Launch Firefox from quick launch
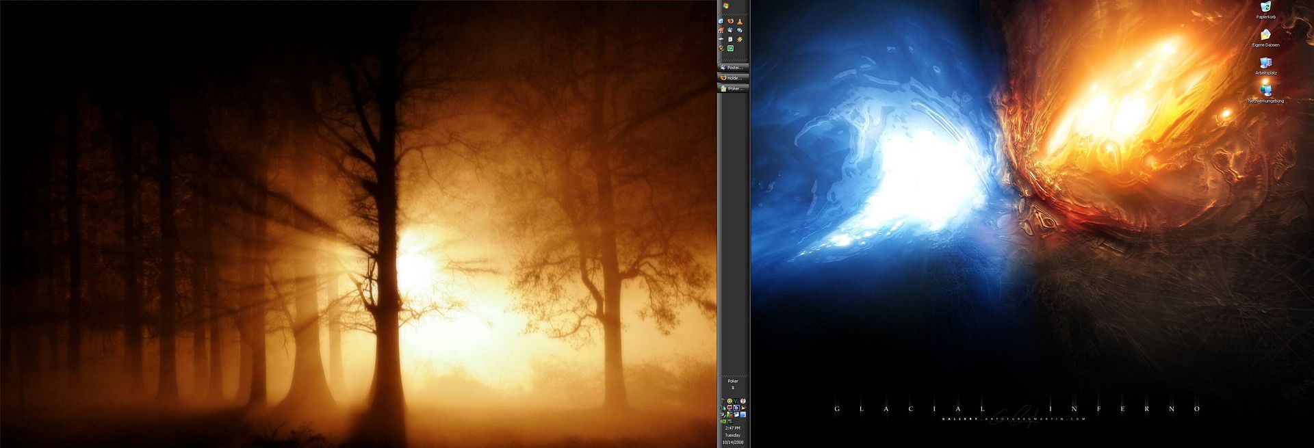Screen dimensions: 1314x448 click(730, 21)
